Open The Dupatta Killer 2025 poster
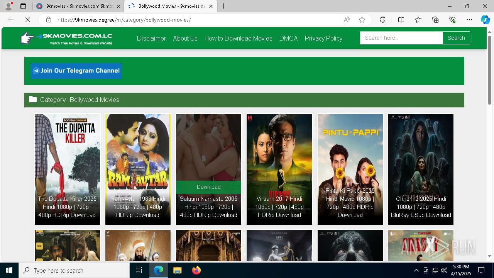The image size is (494, 278). coord(67,169)
